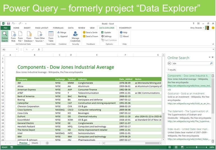The height and width of the screenshot is (150, 216).
Task: Open Manage Credentials
Action: point(75,36)
